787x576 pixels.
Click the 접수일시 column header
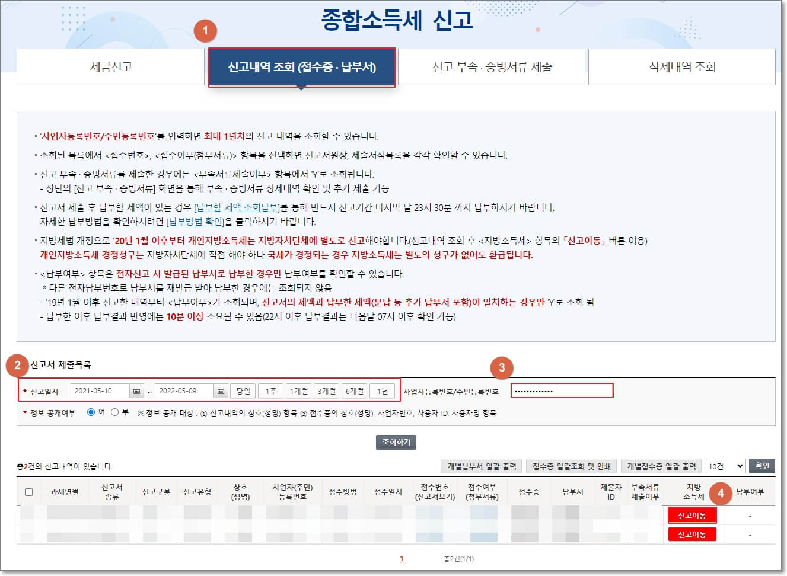(388, 492)
